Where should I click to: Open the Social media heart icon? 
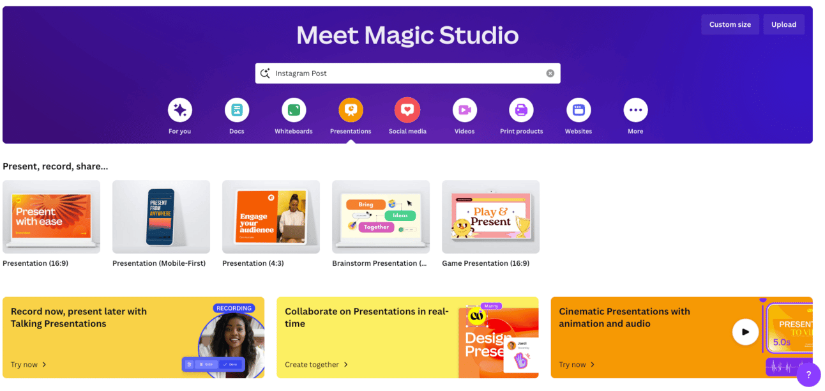(407, 110)
